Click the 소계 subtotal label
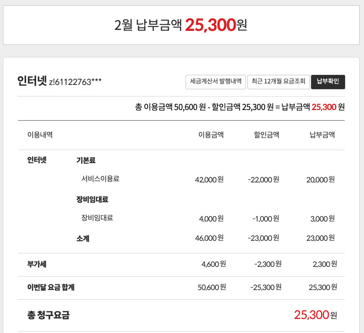364x333 pixels. tap(82, 238)
